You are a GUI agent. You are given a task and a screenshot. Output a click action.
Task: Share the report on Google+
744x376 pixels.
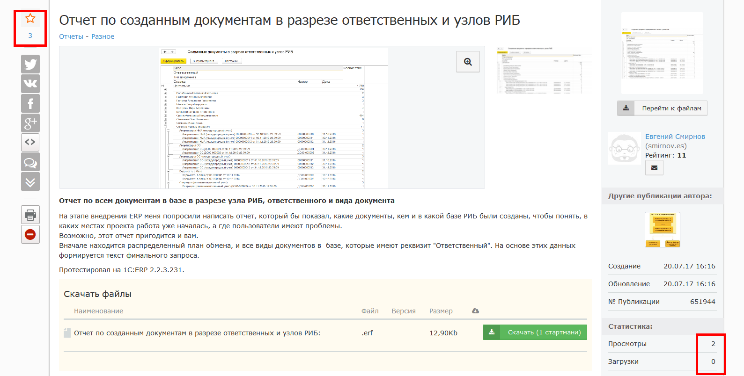[30, 123]
